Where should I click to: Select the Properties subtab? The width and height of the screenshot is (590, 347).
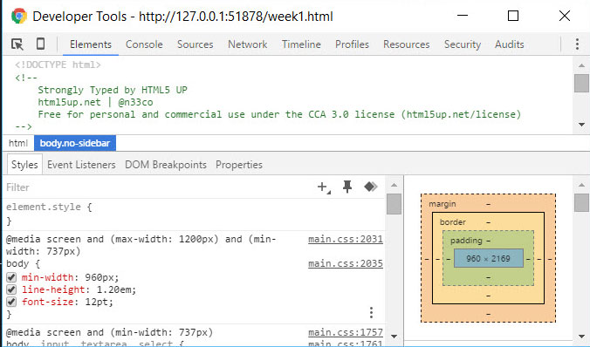click(x=239, y=165)
